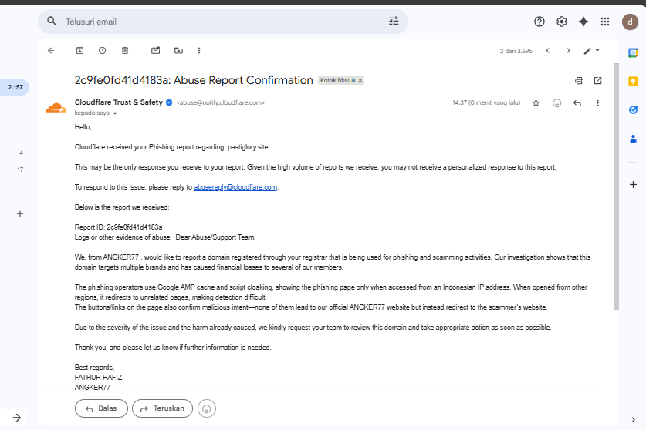Archive this email

(80, 51)
